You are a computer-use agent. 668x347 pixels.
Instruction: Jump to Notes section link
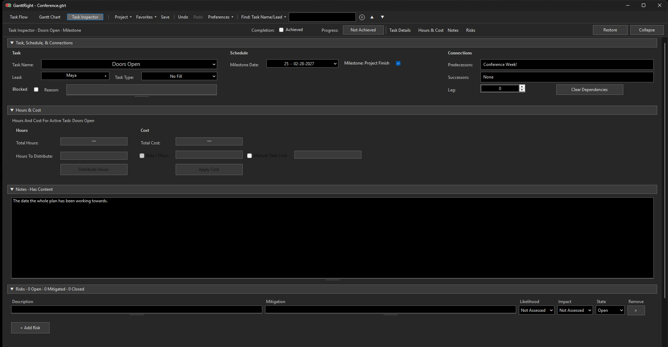click(453, 30)
